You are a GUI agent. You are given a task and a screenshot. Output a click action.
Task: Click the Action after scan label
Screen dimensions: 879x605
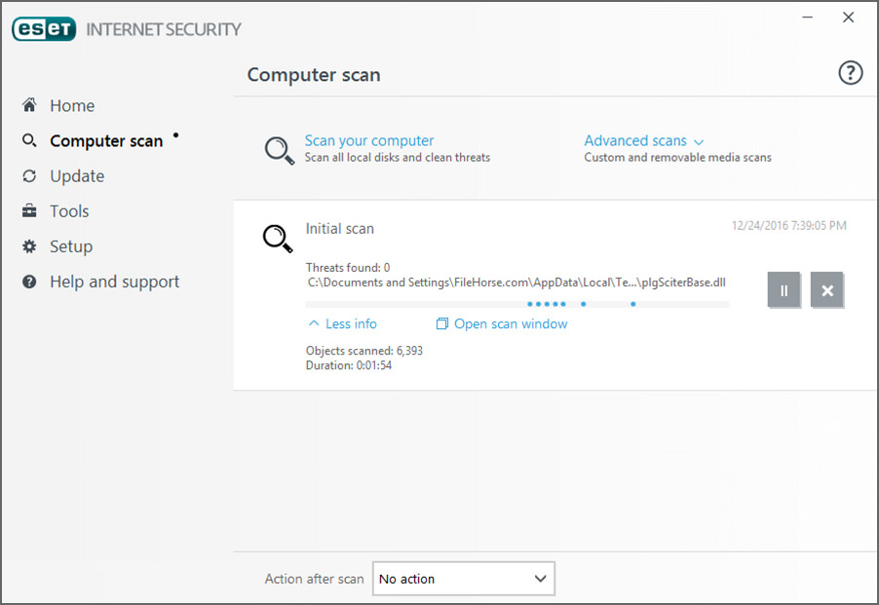click(315, 579)
